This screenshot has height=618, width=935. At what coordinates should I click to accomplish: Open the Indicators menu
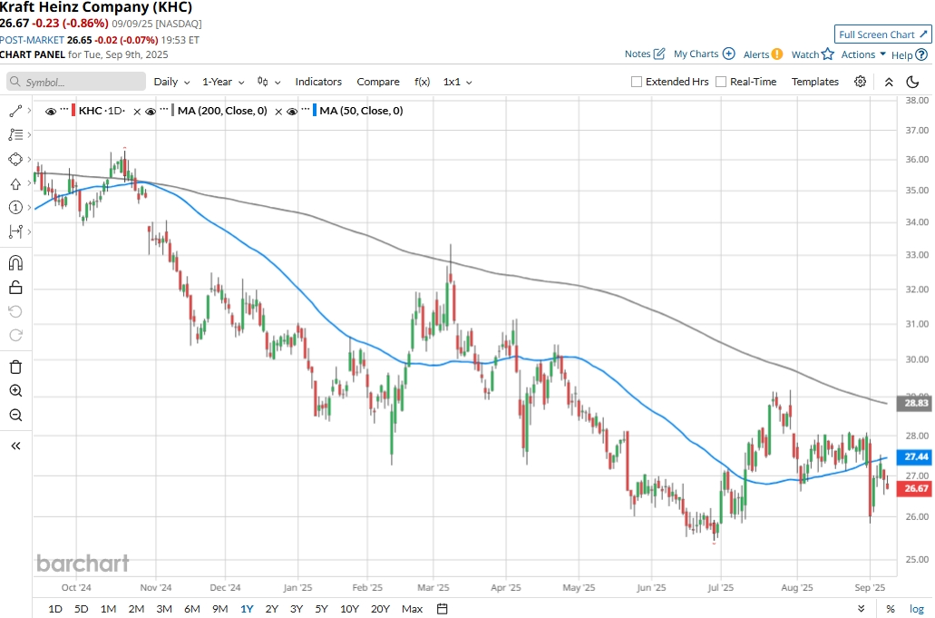pyautogui.click(x=318, y=82)
